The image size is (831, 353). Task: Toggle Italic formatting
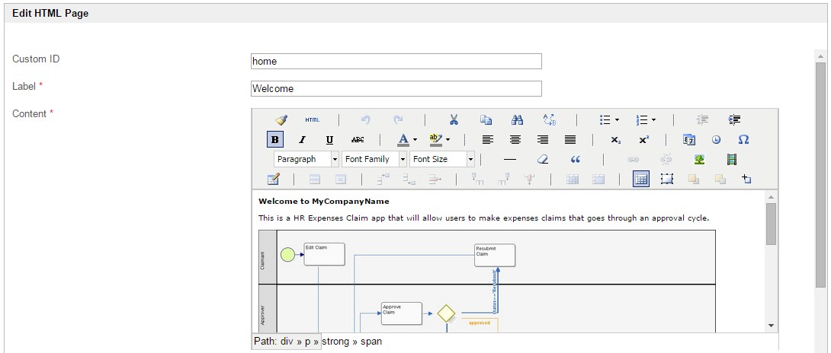[x=302, y=140]
